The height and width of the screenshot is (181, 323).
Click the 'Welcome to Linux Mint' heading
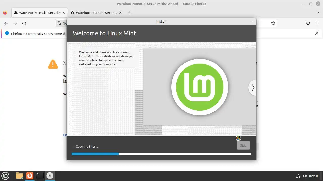(x=104, y=33)
